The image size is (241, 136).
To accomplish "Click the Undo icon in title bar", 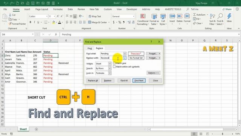I will coord(5,3).
